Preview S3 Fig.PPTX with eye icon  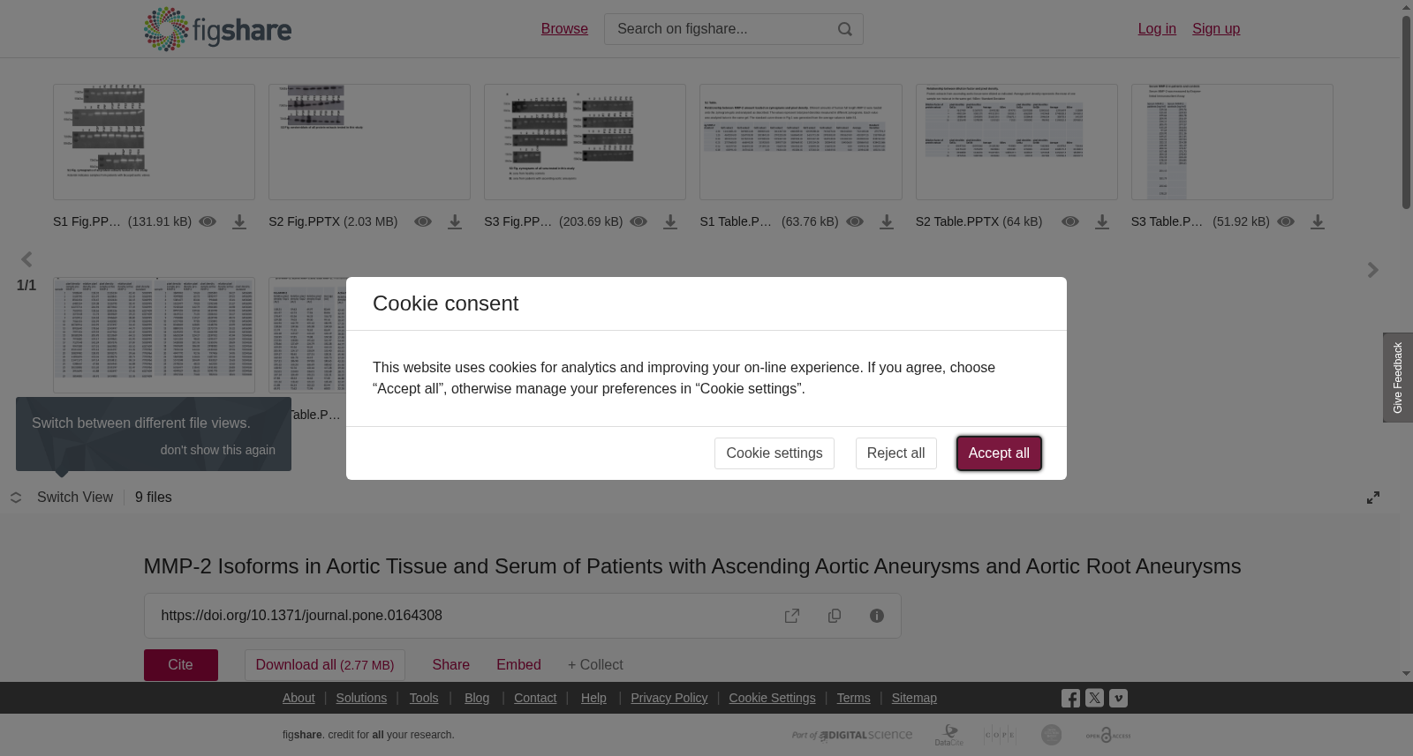click(638, 221)
